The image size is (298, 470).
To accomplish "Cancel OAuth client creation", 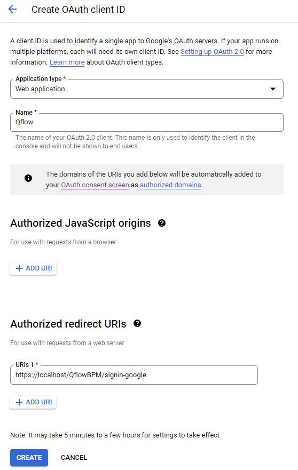I will click(74, 458).
